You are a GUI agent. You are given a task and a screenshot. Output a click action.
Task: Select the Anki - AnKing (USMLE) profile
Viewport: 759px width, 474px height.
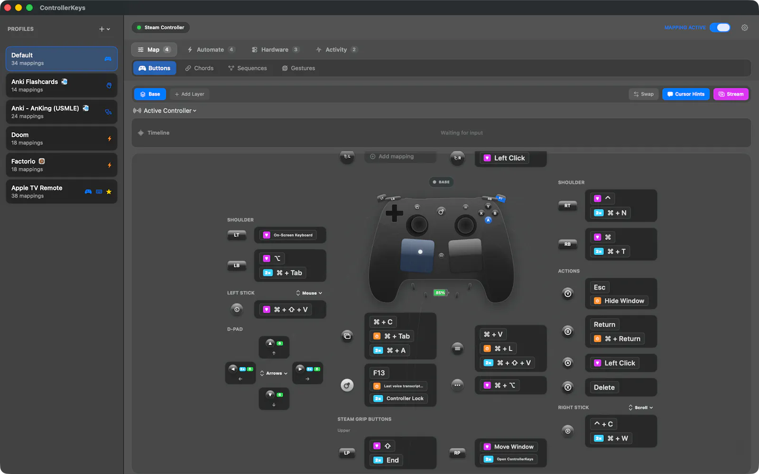click(62, 112)
